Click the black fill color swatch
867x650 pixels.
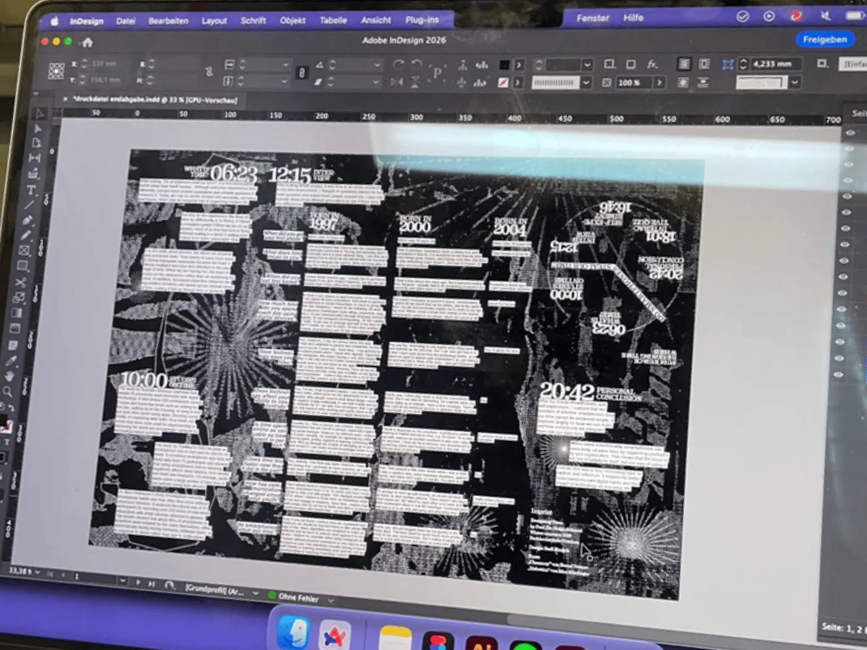coord(504,64)
